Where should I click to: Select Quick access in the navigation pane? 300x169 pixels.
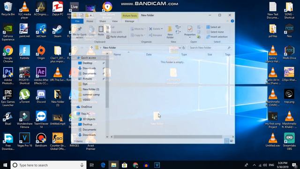pos(86,58)
